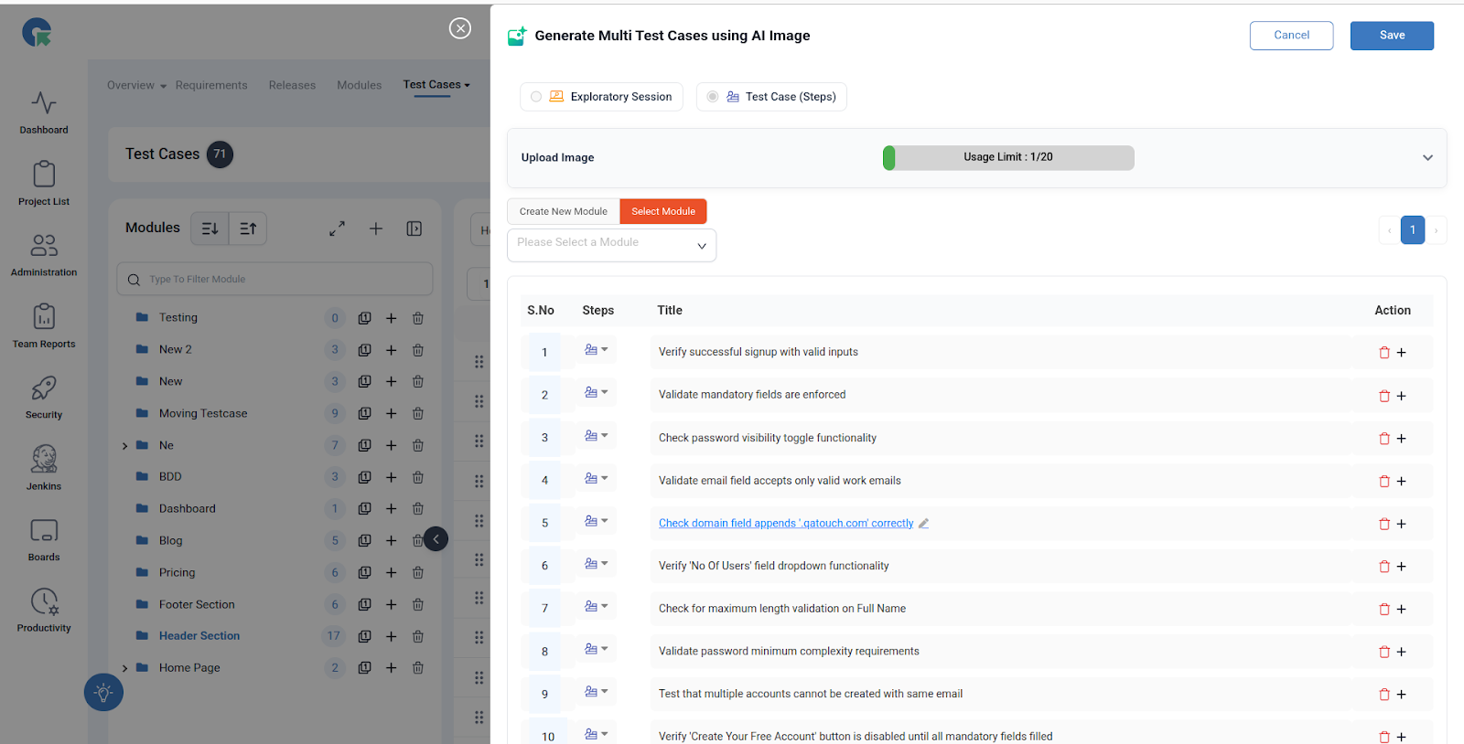This screenshot has width=1464, height=744.
Task: Cancel the test case generation
Action: tap(1290, 36)
